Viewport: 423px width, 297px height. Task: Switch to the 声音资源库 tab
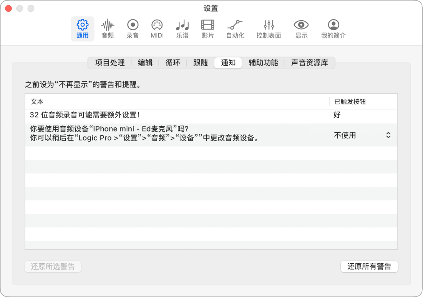(309, 63)
